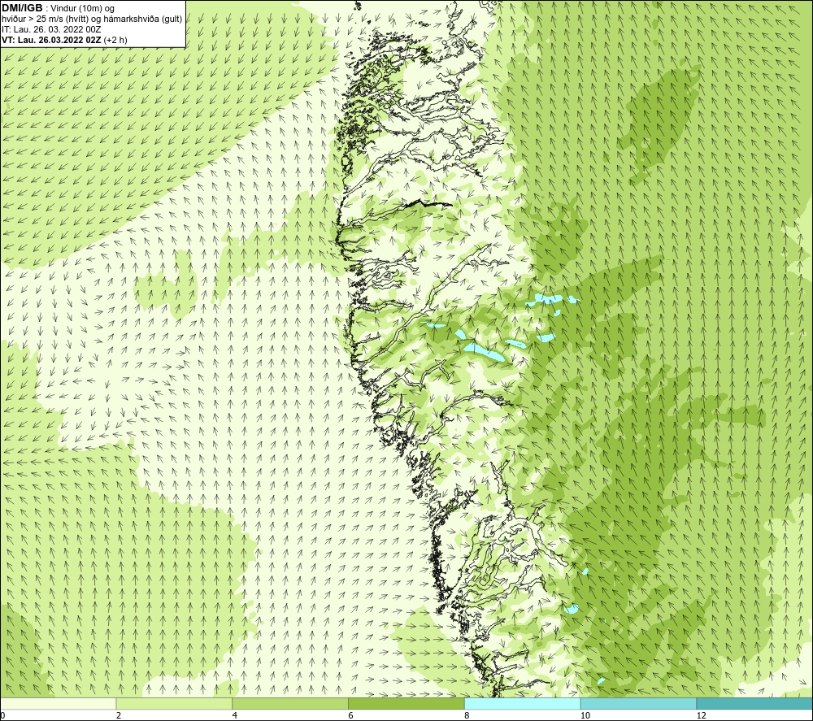The image size is (813, 721).
Task: Click the 'Vindur (10m) og' label
Action: click(x=84, y=9)
